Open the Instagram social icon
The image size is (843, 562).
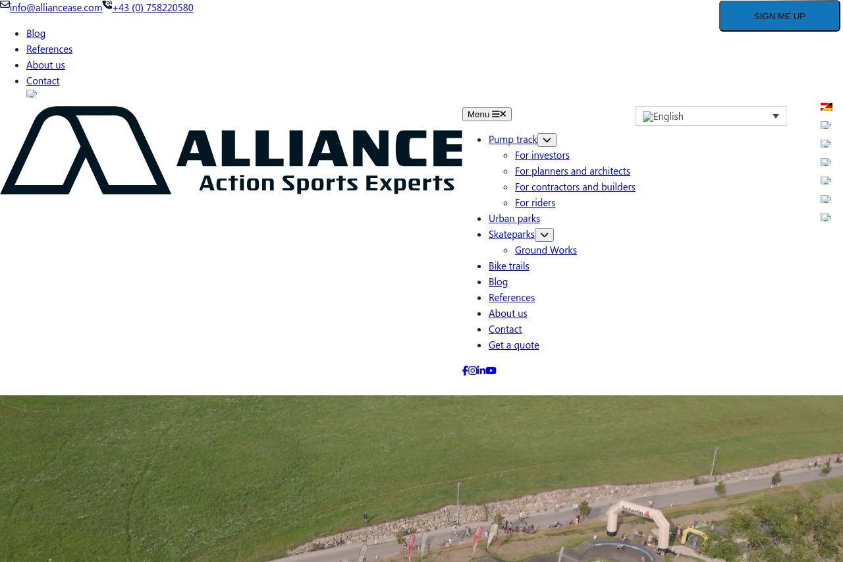pyautogui.click(x=472, y=371)
